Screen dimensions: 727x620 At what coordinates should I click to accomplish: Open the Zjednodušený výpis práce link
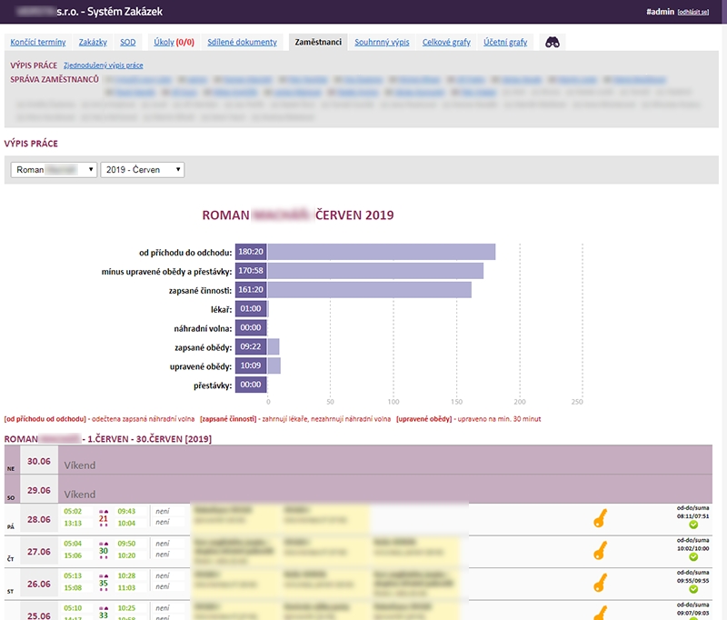104,65
